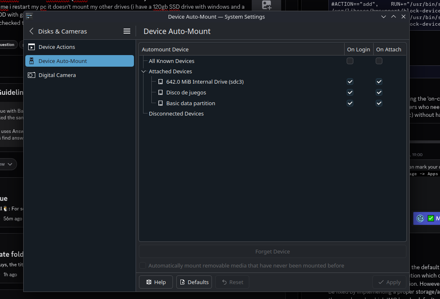440x299 pixels.
Task: Enable automatically mount removable media checkbox
Action: [143, 265]
